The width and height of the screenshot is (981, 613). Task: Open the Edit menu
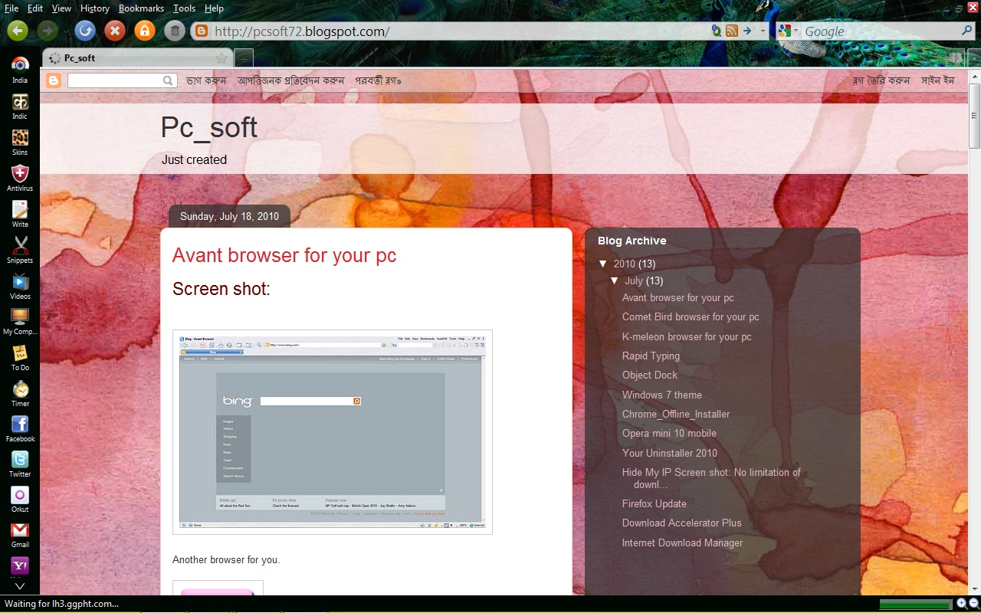[x=35, y=8]
